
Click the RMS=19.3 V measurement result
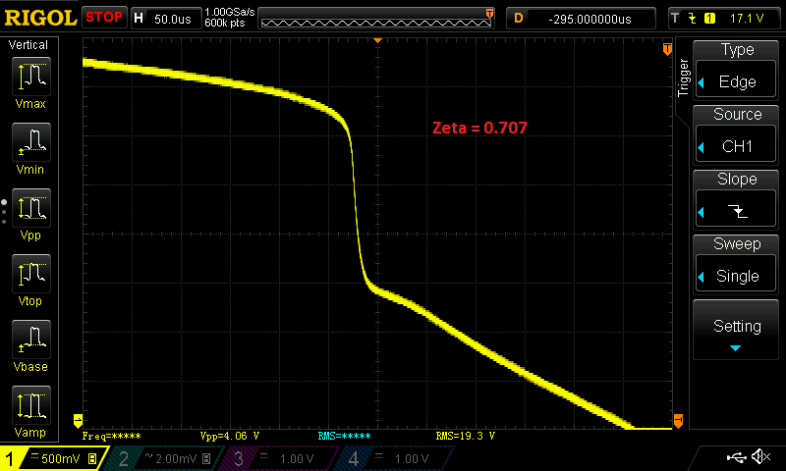pyautogui.click(x=465, y=436)
